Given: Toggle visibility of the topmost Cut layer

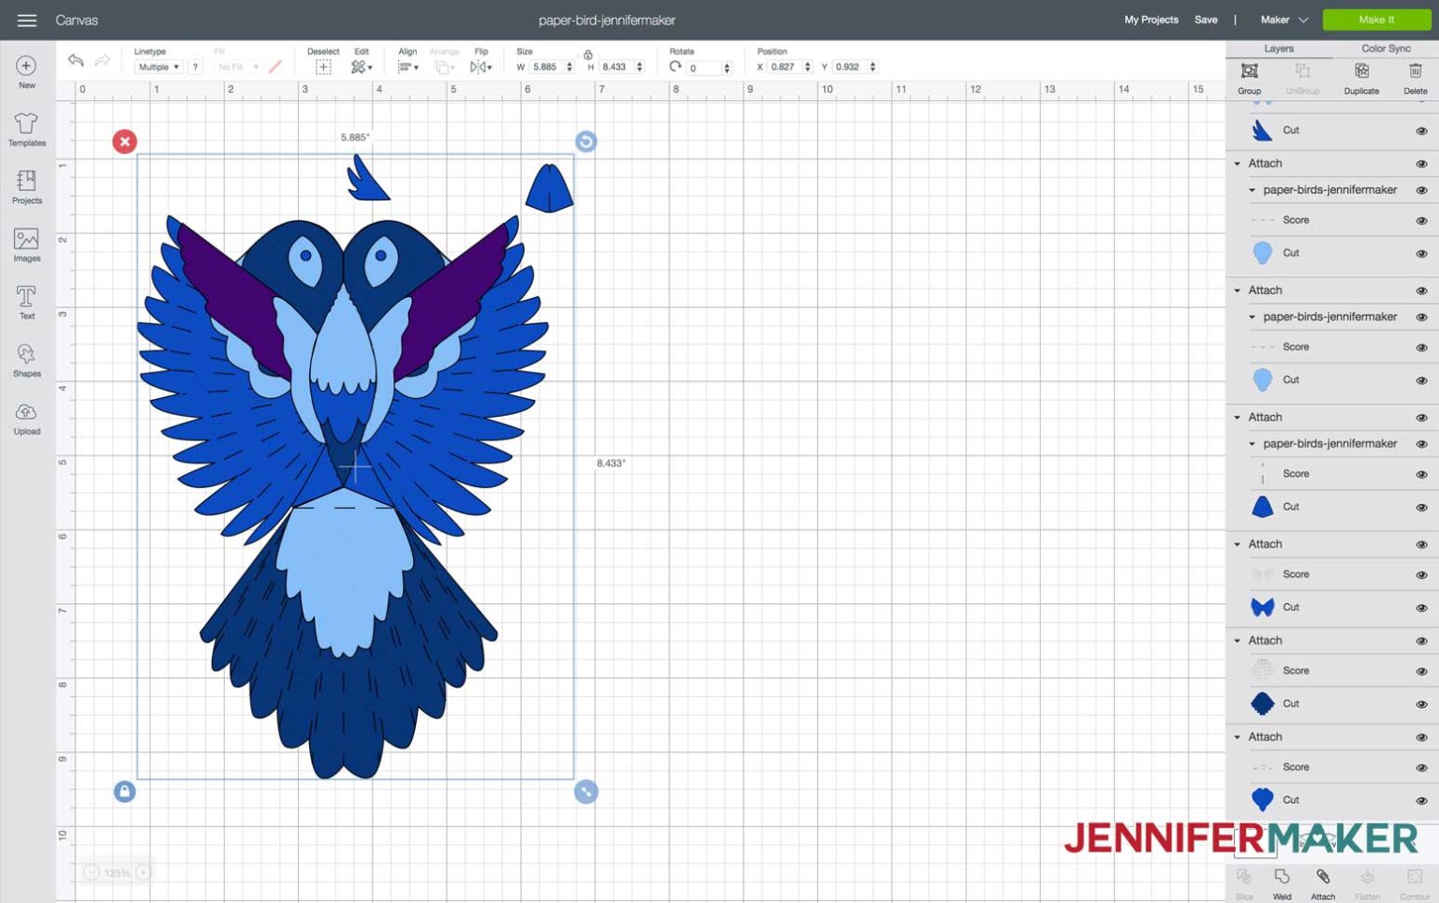Looking at the screenshot, I should [1421, 131].
